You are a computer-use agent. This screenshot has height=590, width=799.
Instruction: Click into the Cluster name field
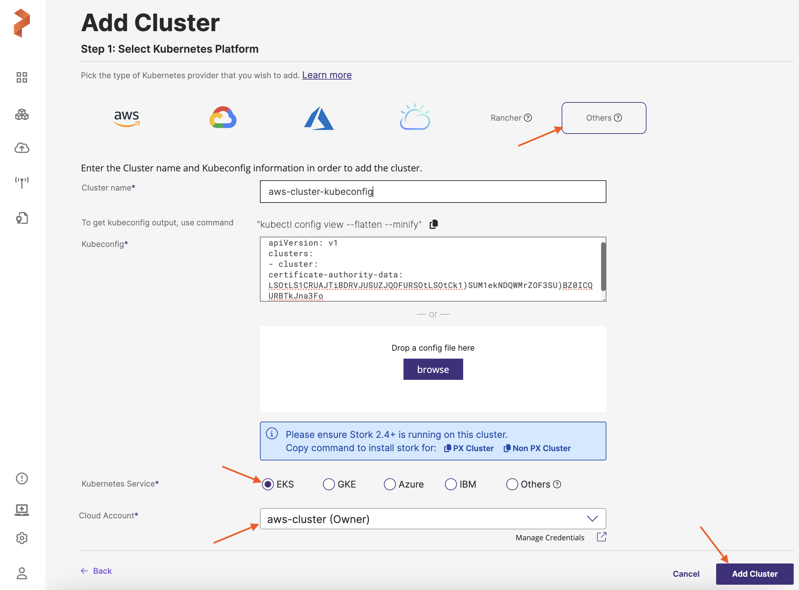[x=433, y=192]
